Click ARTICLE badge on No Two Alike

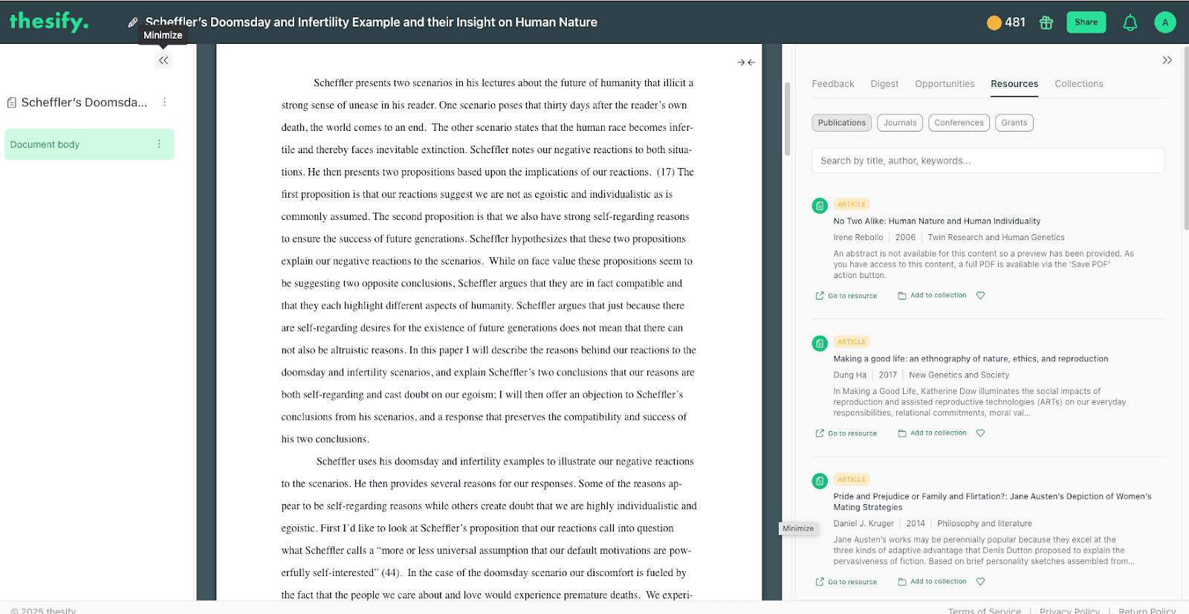pyautogui.click(x=852, y=204)
